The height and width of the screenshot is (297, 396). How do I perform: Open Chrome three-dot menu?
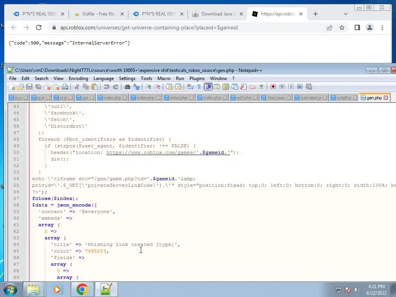tap(382, 27)
